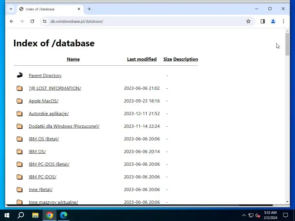Open the IBM PC-DOS/ folder
This screenshot has width=295, height=221.
coord(43,177)
